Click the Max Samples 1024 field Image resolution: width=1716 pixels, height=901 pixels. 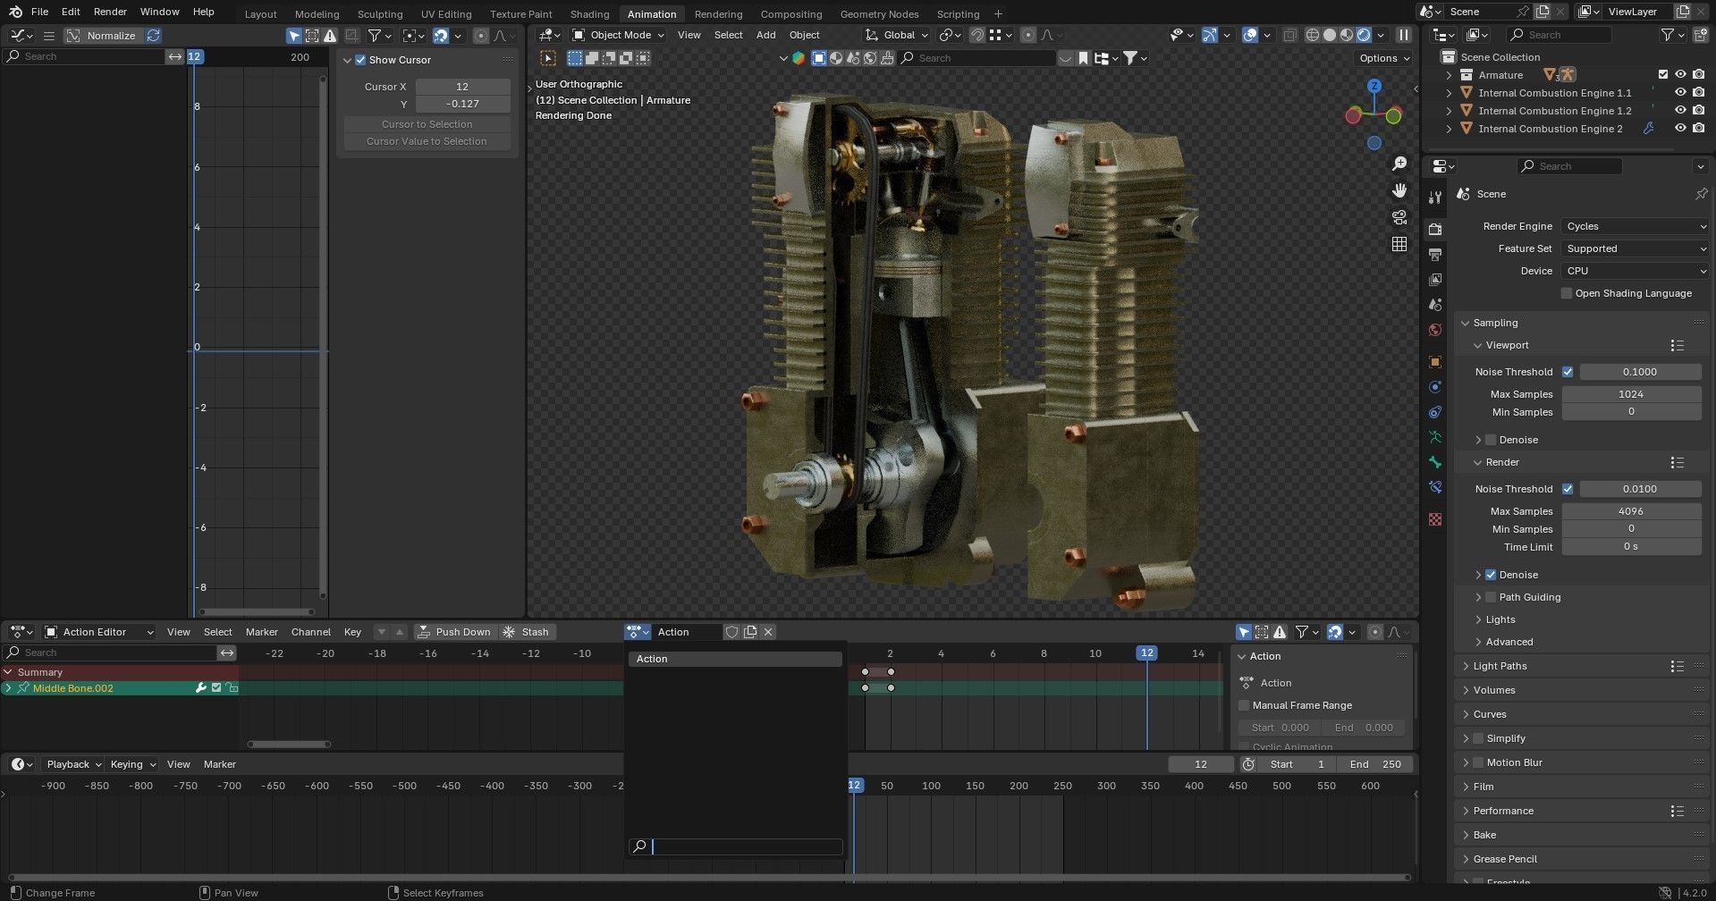[1631, 394]
